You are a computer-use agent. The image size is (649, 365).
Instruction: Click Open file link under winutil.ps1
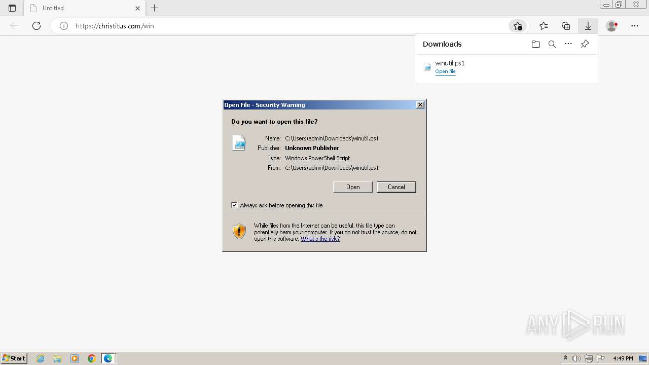445,71
